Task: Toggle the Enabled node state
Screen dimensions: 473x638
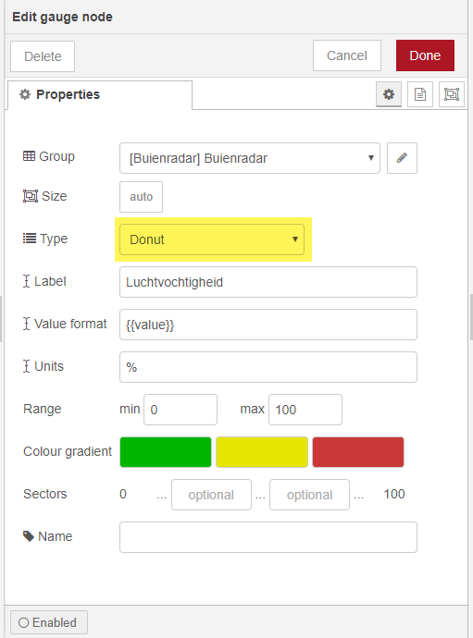Action: [49, 622]
